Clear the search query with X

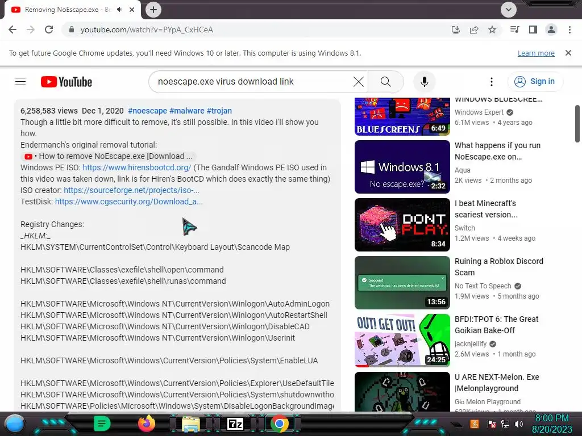359,82
